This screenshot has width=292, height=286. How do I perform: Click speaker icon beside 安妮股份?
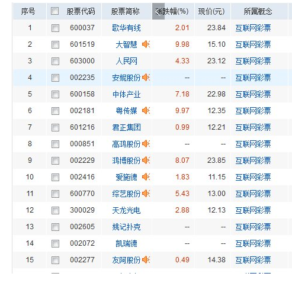(146, 78)
